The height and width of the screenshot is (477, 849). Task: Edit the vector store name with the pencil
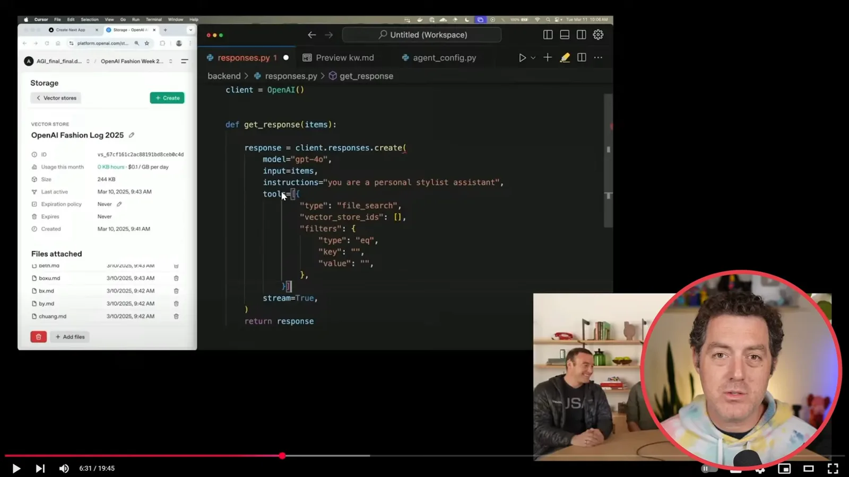tap(132, 135)
